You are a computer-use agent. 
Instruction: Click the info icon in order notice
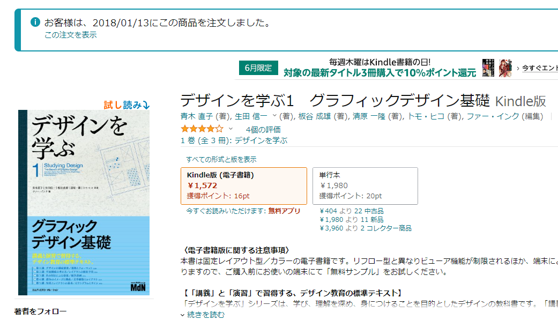[x=35, y=22]
